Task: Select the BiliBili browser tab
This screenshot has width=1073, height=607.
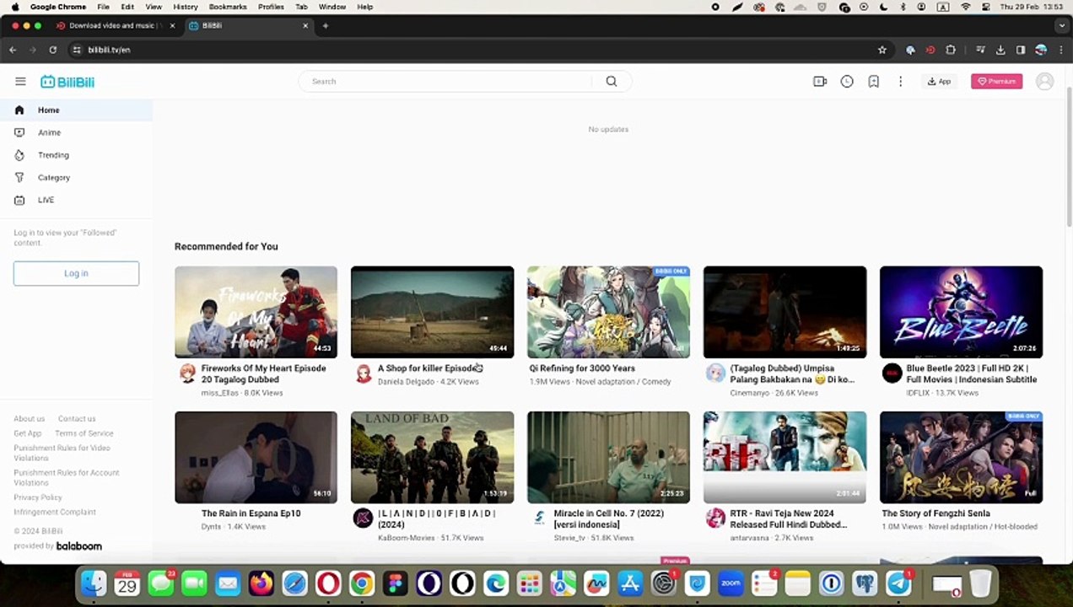Action: [x=249, y=25]
